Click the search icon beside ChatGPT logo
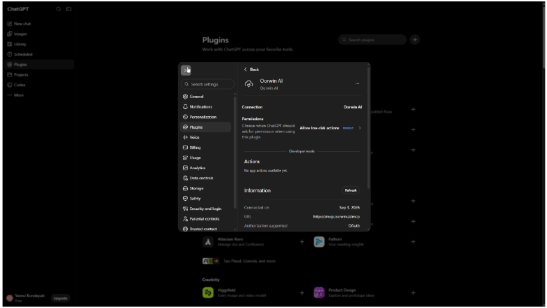The image size is (547, 308). coord(58,9)
